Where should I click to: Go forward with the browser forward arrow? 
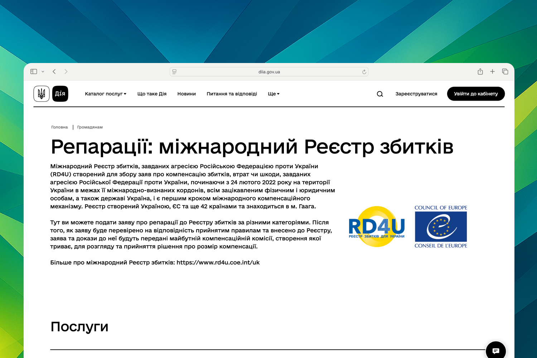pyautogui.click(x=66, y=72)
